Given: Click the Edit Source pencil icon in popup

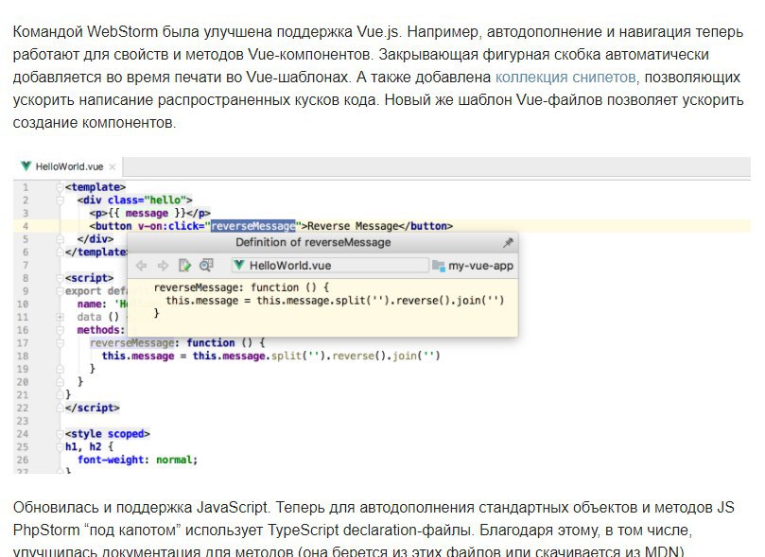Looking at the screenshot, I should click(184, 266).
